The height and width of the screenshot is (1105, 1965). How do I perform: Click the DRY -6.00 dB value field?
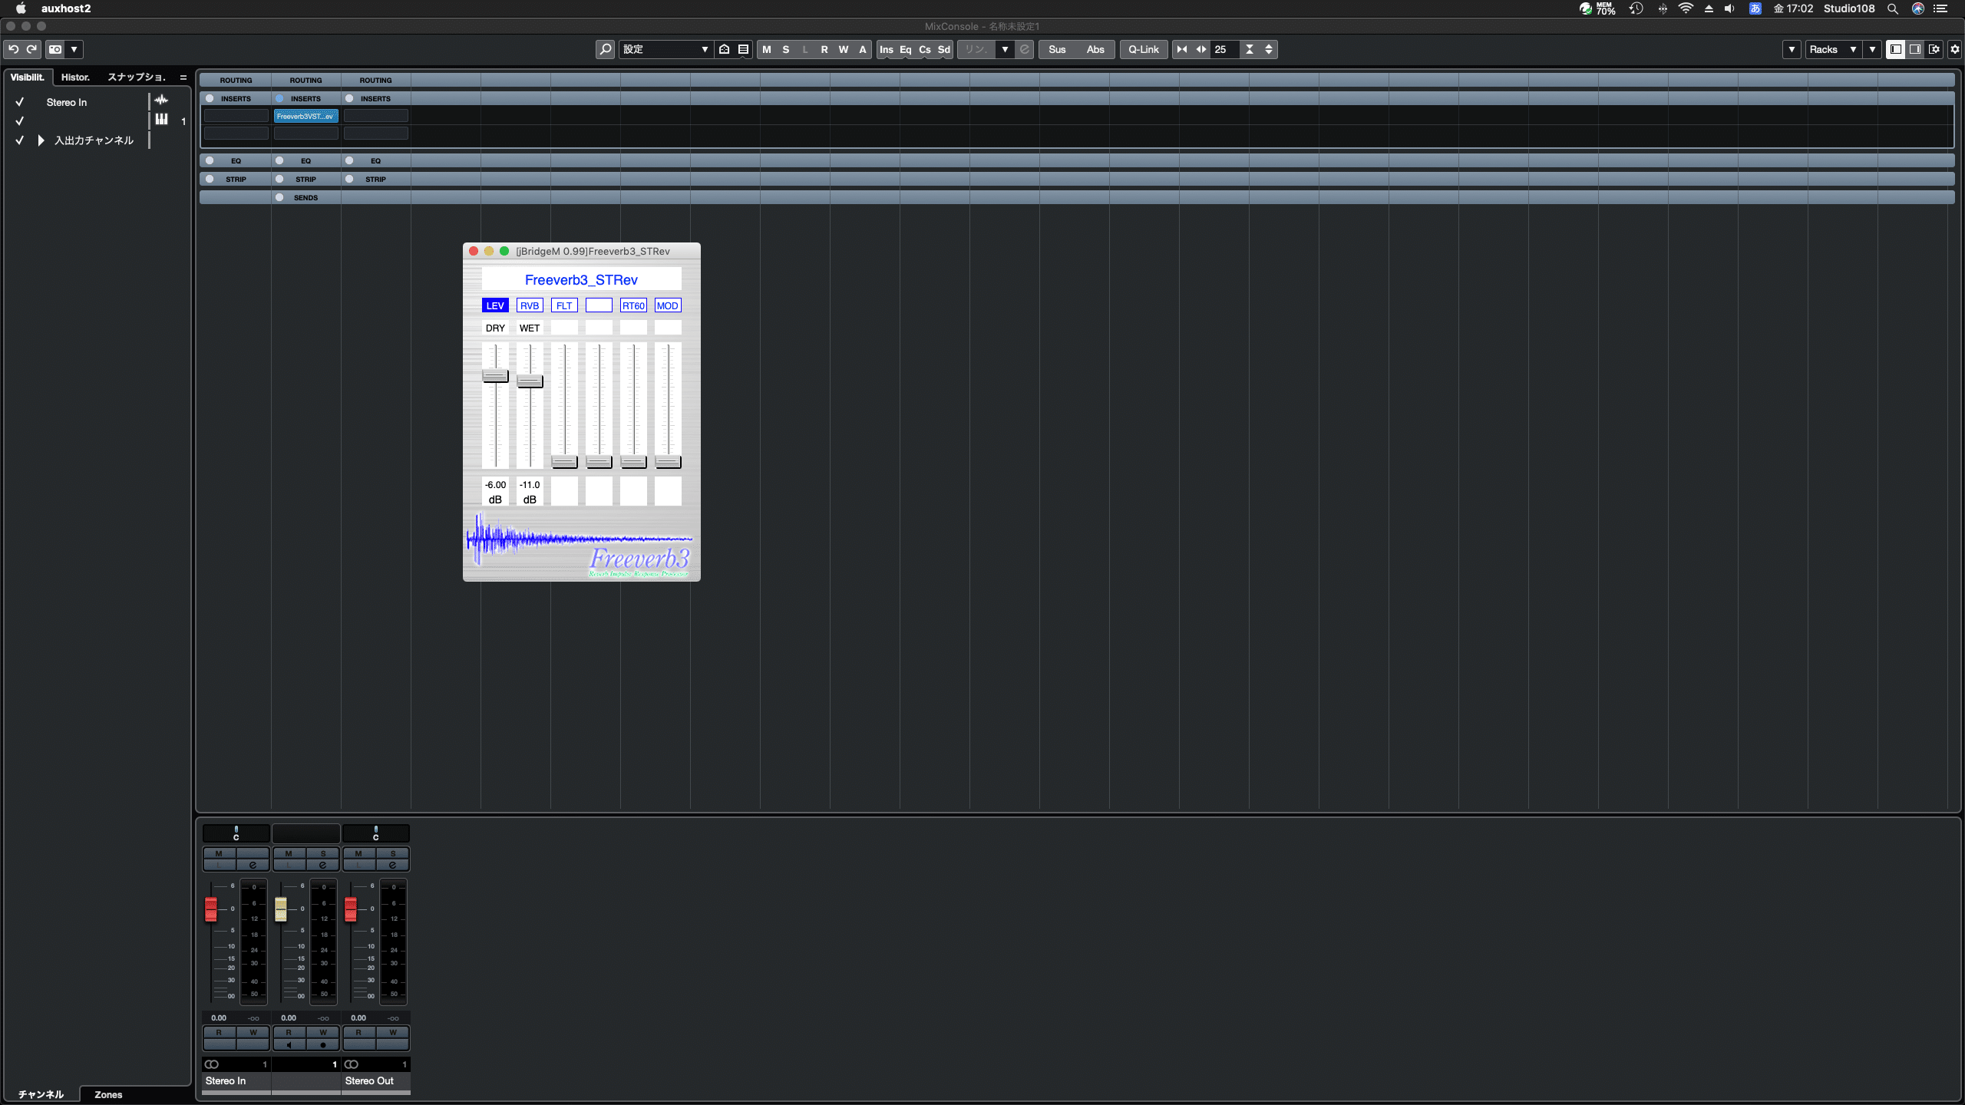[495, 485]
